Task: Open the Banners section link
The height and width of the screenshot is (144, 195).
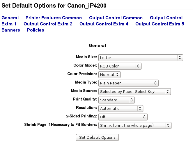Action: click(11, 30)
